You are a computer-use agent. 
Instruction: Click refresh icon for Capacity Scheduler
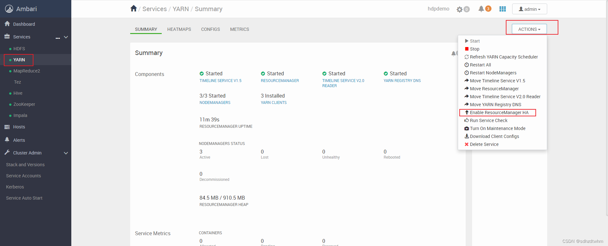click(x=467, y=57)
